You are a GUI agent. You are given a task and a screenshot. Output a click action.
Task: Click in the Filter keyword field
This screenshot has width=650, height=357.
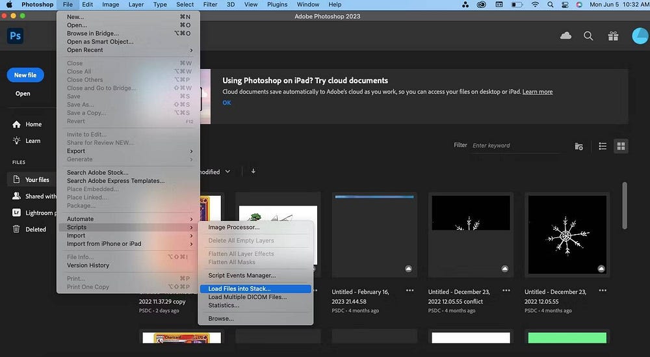coord(513,146)
